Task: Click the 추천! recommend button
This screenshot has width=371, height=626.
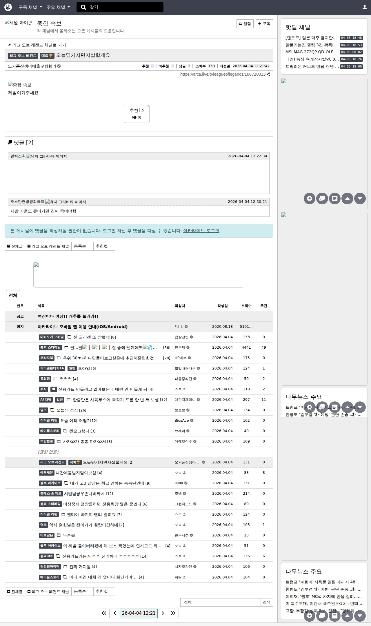Action: 137,114
